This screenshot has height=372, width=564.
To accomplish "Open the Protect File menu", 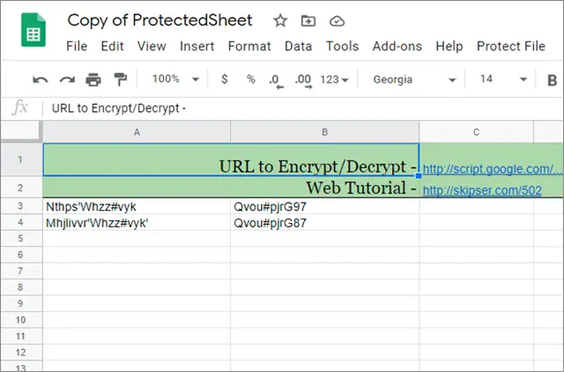I will pyautogui.click(x=511, y=47).
